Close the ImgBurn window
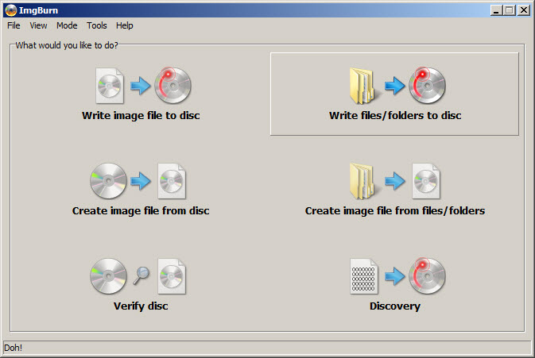Viewport: 535px width, 358px height. pos(524,10)
